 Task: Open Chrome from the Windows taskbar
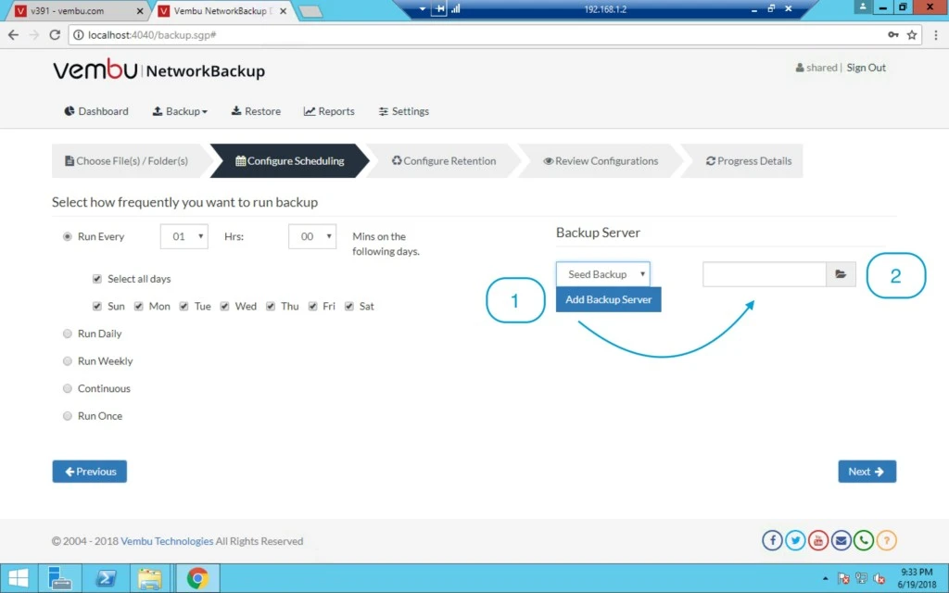197,578
